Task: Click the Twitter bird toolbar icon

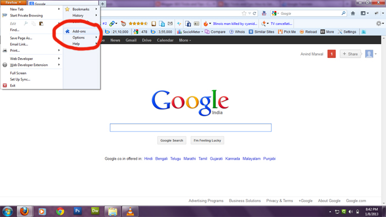Action: pos(363,32)
